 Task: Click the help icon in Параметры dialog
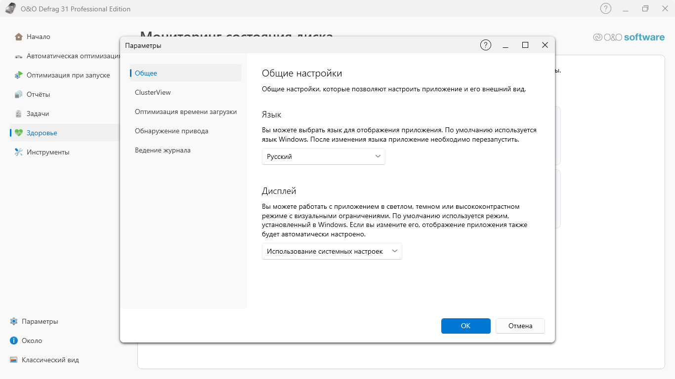pos(486,45)
